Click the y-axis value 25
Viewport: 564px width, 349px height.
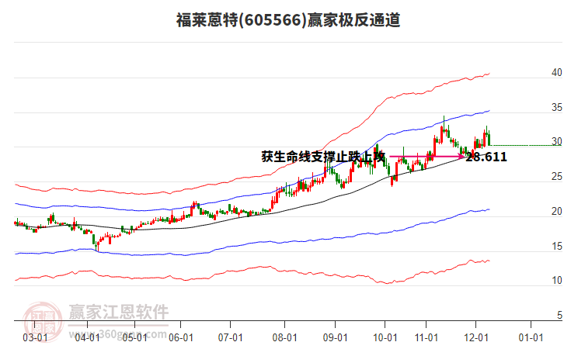pyautogui.click(x=557, y=176)
